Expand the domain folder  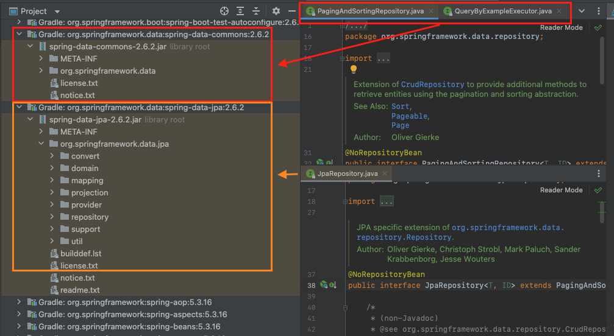click(x=52, y=168)
